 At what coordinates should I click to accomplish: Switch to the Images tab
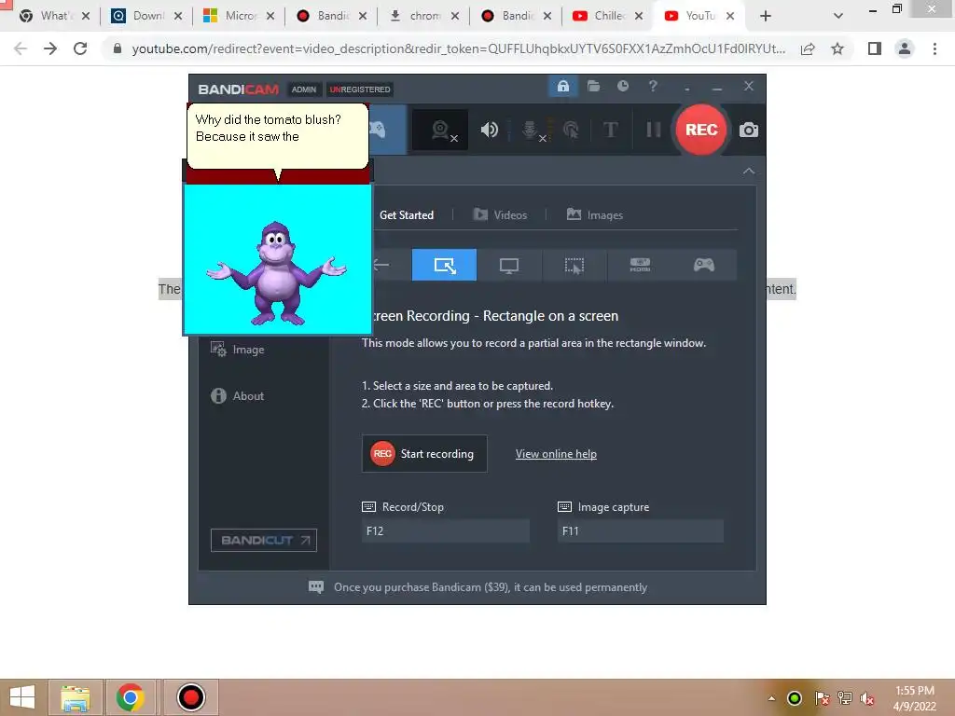point(595,215)
